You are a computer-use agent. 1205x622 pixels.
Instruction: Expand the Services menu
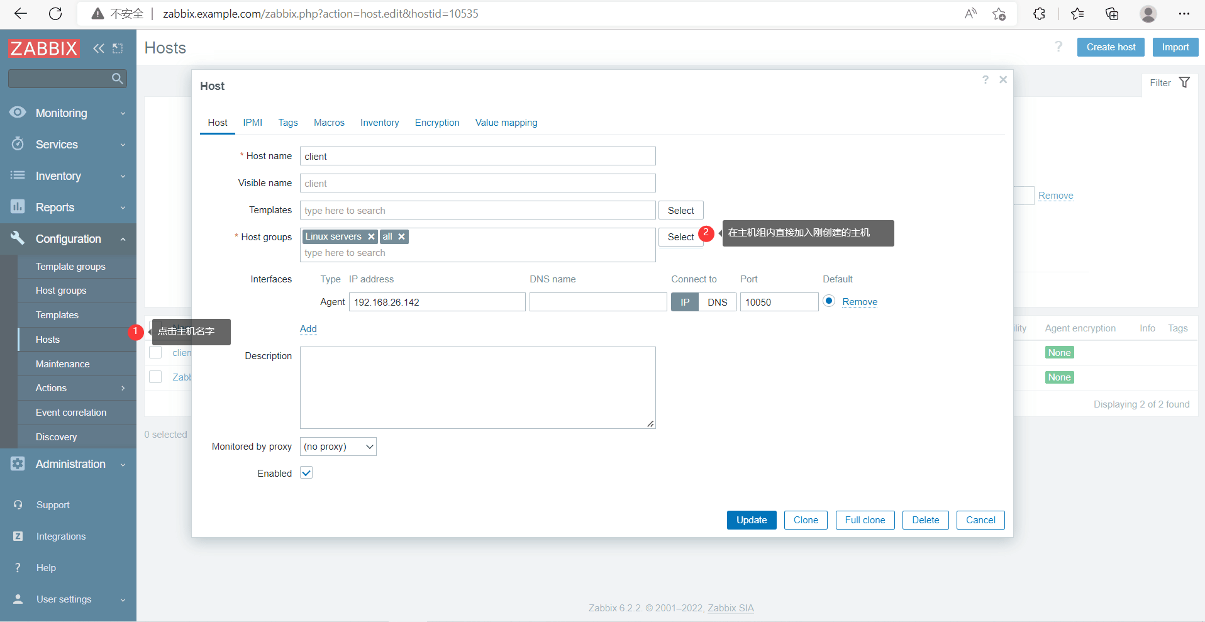[x=123, y=145]
